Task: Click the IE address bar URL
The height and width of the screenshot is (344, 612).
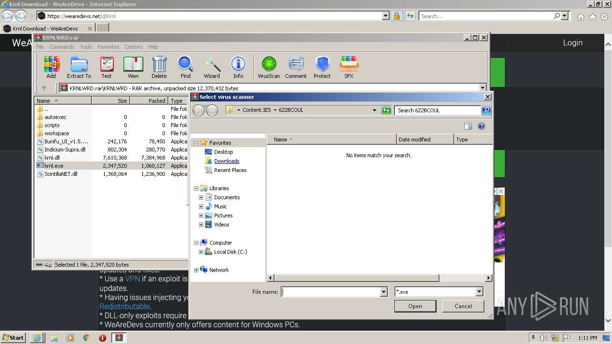Action: pyautogui.click(x=81, y=16)
